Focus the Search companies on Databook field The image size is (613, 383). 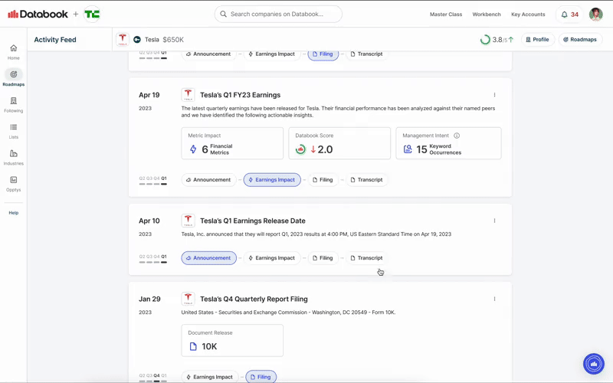pyautogui.click(x=278, y=14)
